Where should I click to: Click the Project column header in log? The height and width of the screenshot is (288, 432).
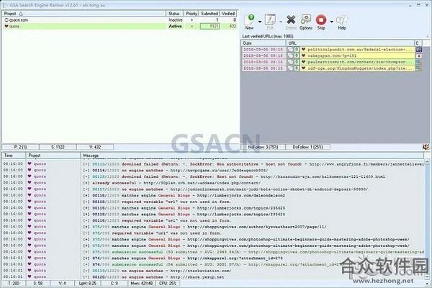click(53, 156)
